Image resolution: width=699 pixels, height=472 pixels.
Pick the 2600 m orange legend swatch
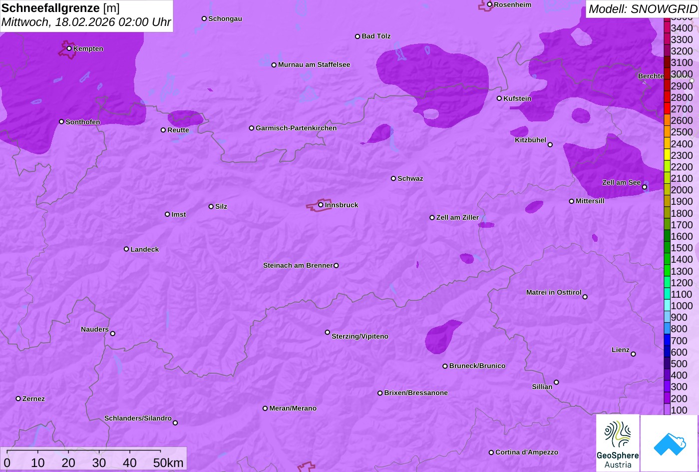tap(667, 120)
